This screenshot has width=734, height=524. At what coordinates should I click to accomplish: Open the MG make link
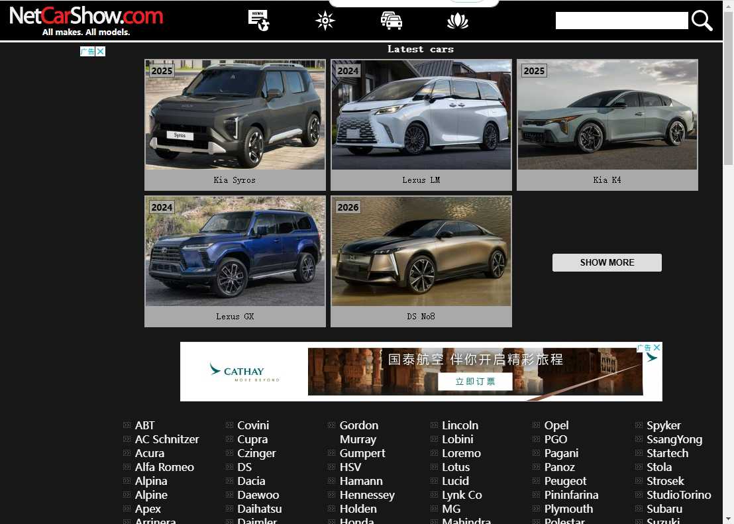[x=451, y=509]
